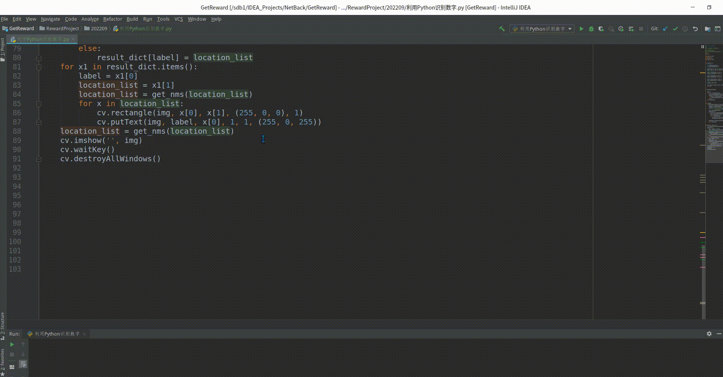This screenshot has width=723, height=377.
Task: Click the 202209 folder breadcrumb
Action: point(99,29)
